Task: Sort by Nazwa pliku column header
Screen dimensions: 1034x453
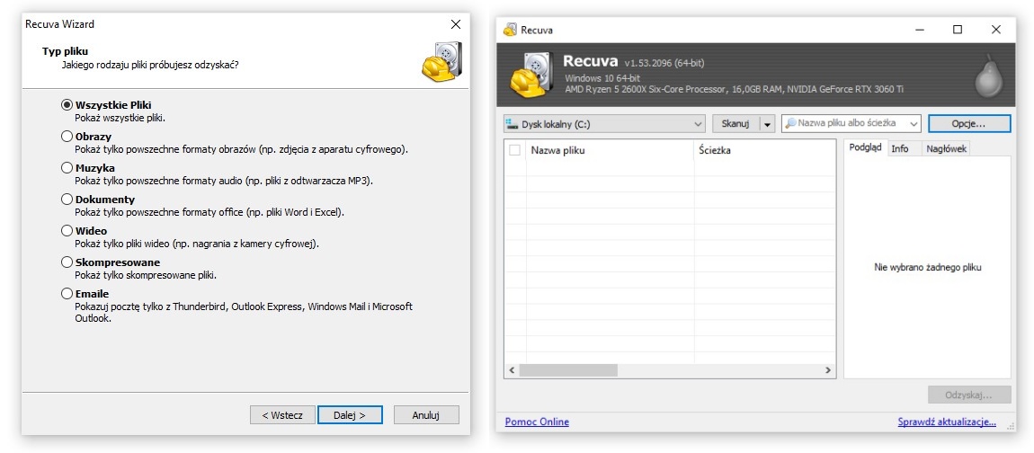Action: (x=610, y=150)
